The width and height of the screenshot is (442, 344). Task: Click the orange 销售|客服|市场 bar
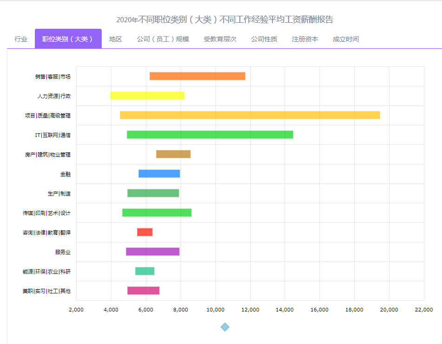197,76
